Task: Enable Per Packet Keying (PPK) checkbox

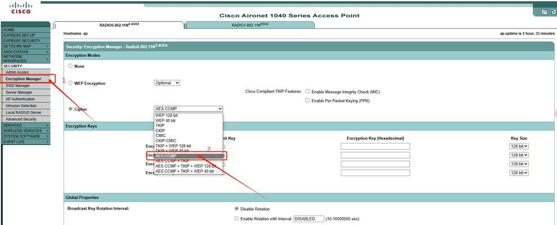Action: pos(308,101)
